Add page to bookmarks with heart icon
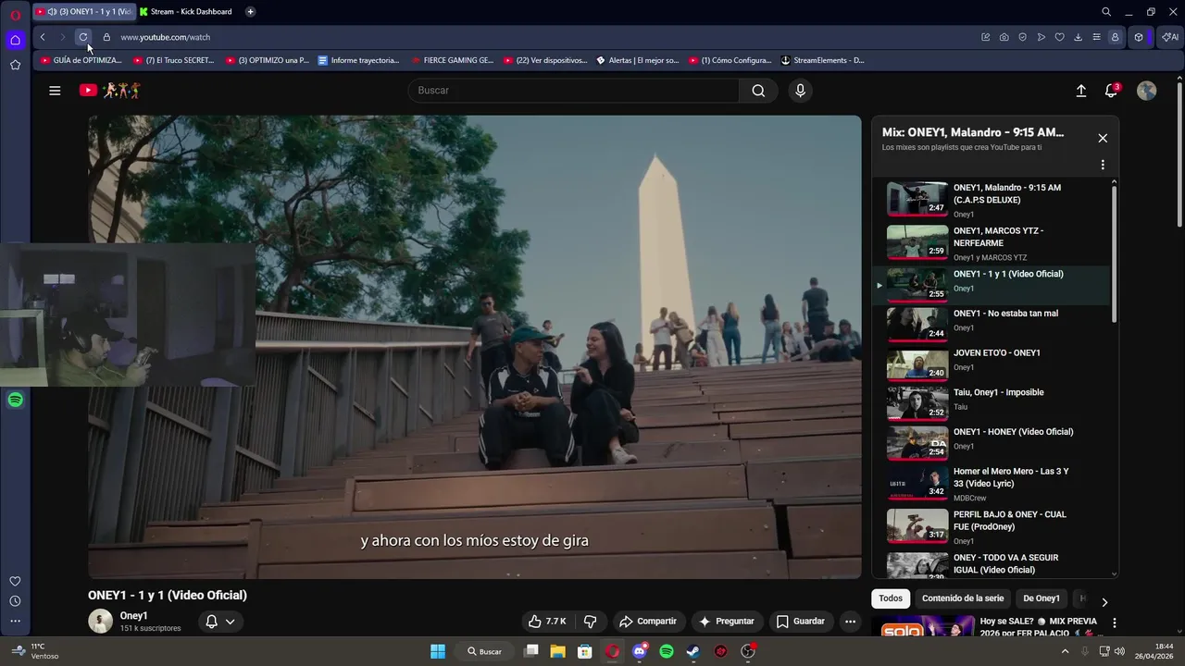Image resolution: width=1185 pixels, height=666 pixels. [1060, 37]
